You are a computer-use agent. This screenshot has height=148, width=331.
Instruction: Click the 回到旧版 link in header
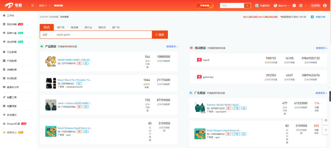[x=59, y=6]
